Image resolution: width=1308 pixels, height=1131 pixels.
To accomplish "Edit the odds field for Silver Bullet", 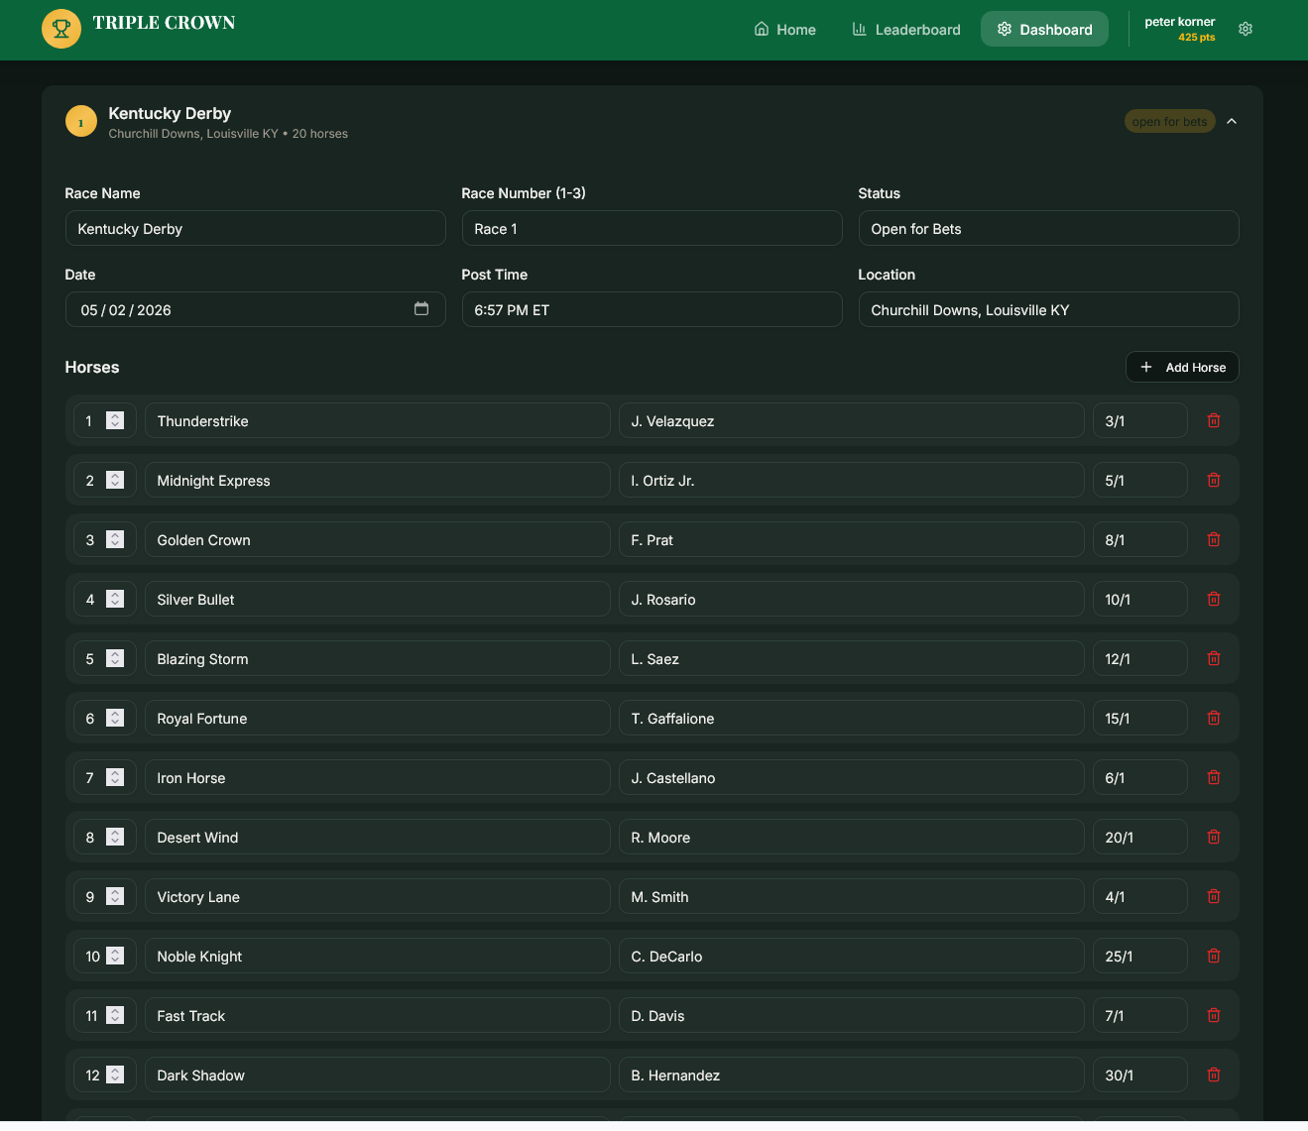I will pyautogui.click(x=1139, y=599).
